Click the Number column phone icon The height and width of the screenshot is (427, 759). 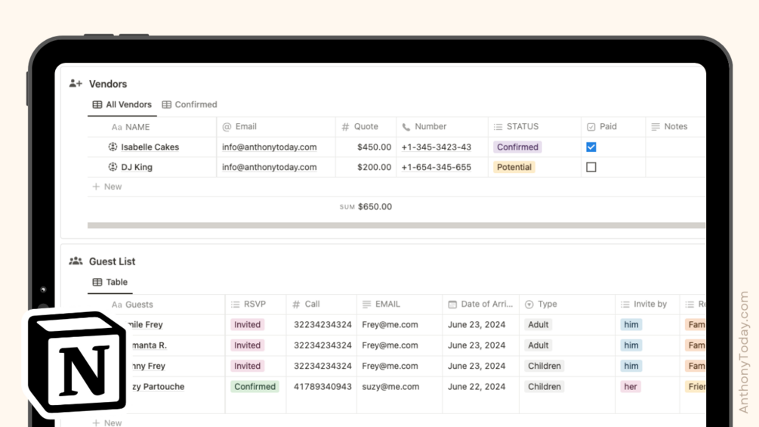click(406, 127)
